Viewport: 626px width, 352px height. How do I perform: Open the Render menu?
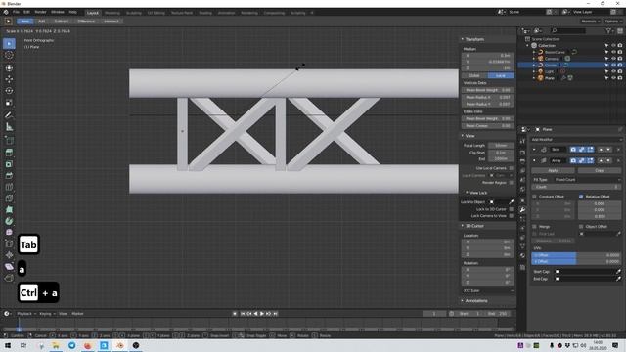[40, 13]
